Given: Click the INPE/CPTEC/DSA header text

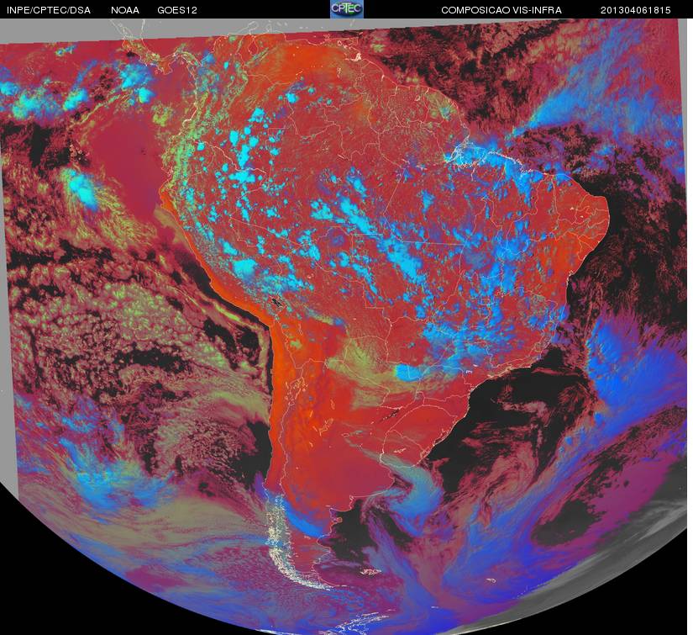Looking at the screenshot, I should pos(49,10).
